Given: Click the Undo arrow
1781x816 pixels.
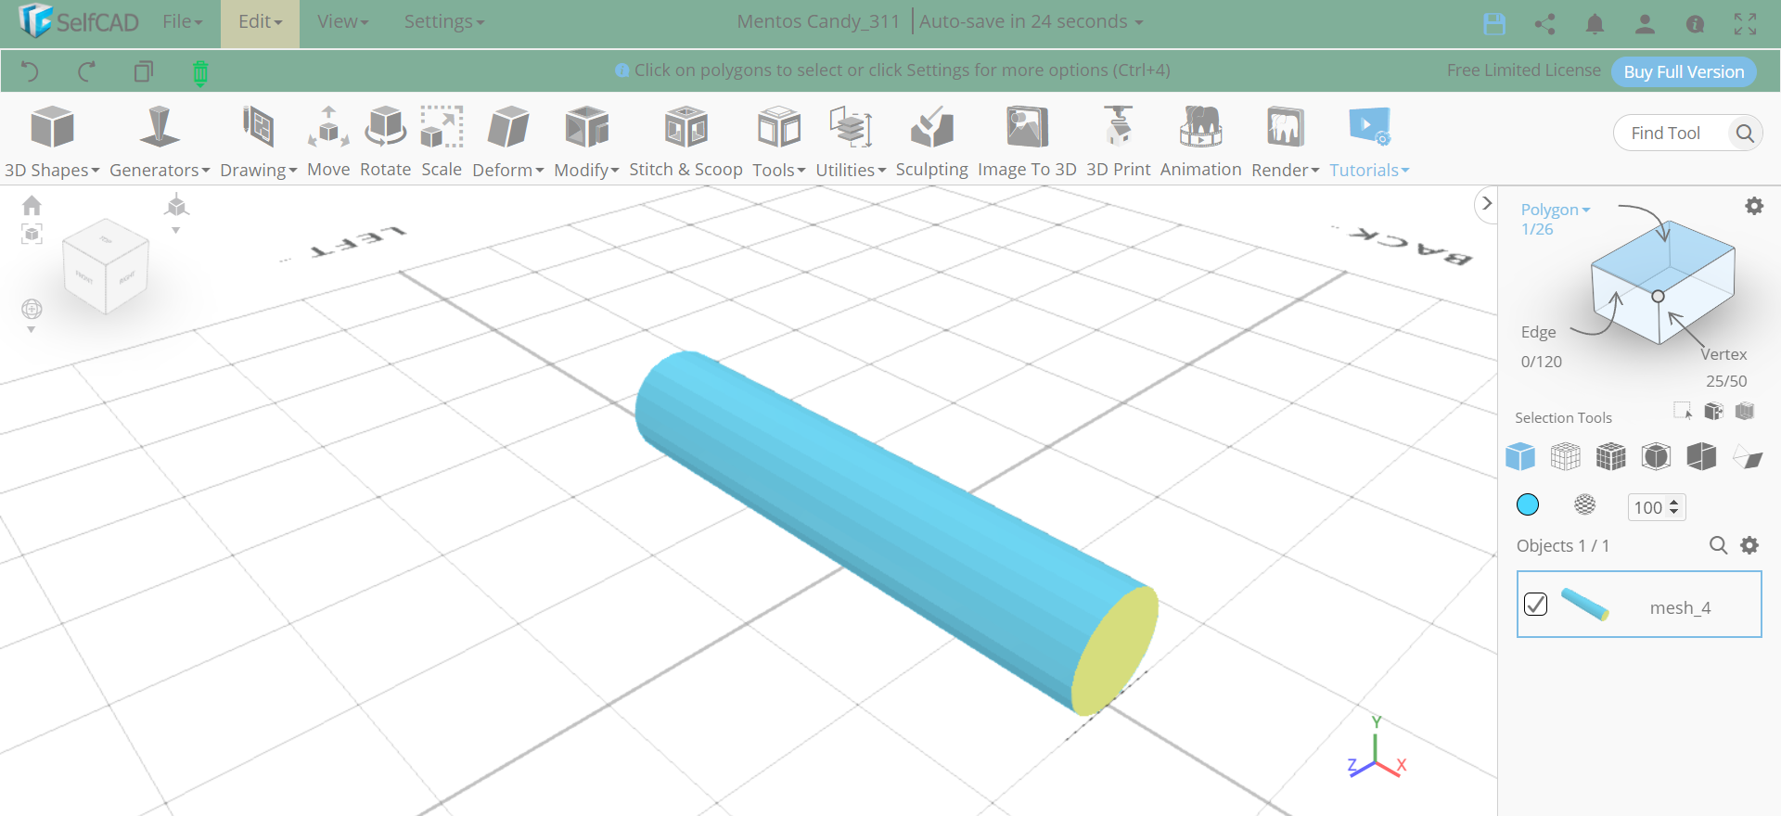Looking at the screenshot, I should click(30, 71).
